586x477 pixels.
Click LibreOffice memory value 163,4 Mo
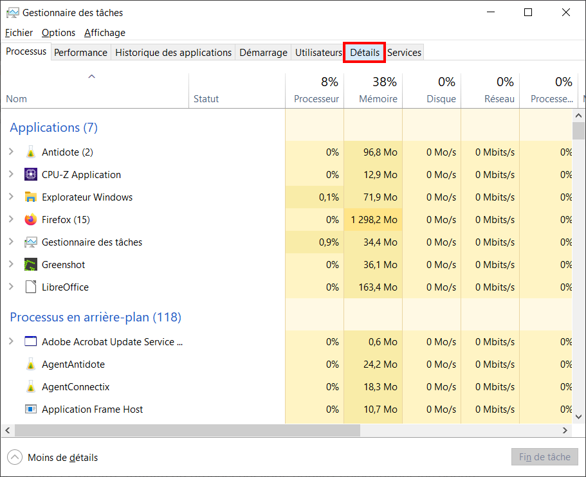[378, 287]
